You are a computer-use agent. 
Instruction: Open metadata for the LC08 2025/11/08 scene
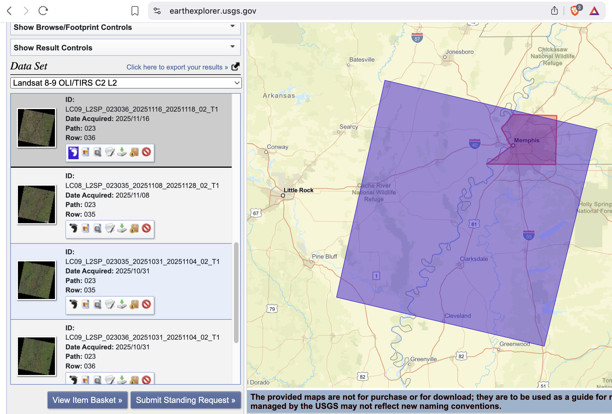click(x=110, y=228)
